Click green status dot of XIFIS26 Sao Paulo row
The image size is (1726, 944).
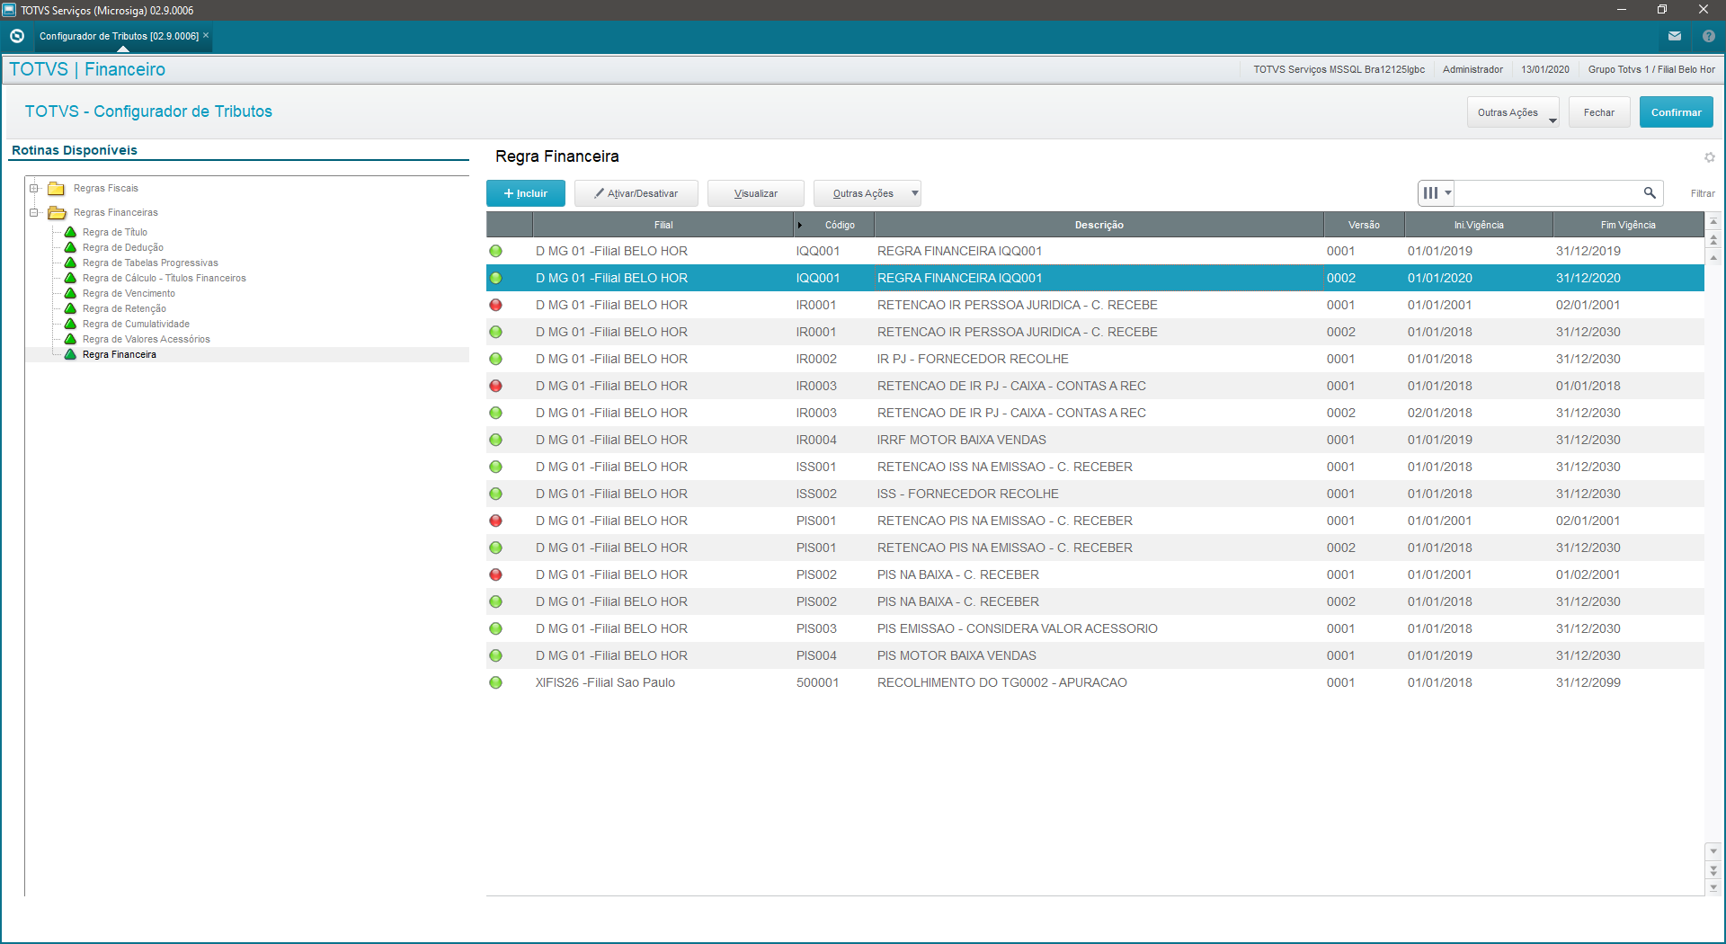tap(495, 682)
